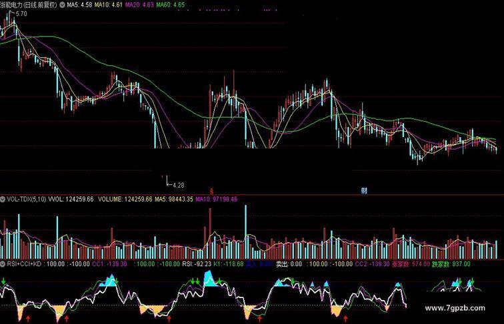Select the VVOL: 124259.66 value

(71, 199)
